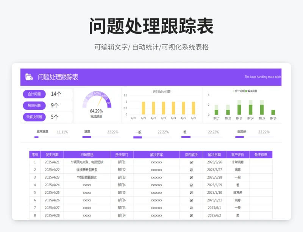Image resolution: width=303 pixels, height=232 pixels.
Task: Select date cell 2025/4/24
Action: click(x=52, y=185)
